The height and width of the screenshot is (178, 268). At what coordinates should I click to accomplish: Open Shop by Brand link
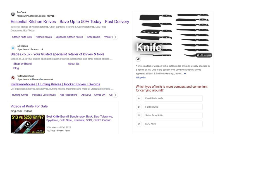point(22,64)
